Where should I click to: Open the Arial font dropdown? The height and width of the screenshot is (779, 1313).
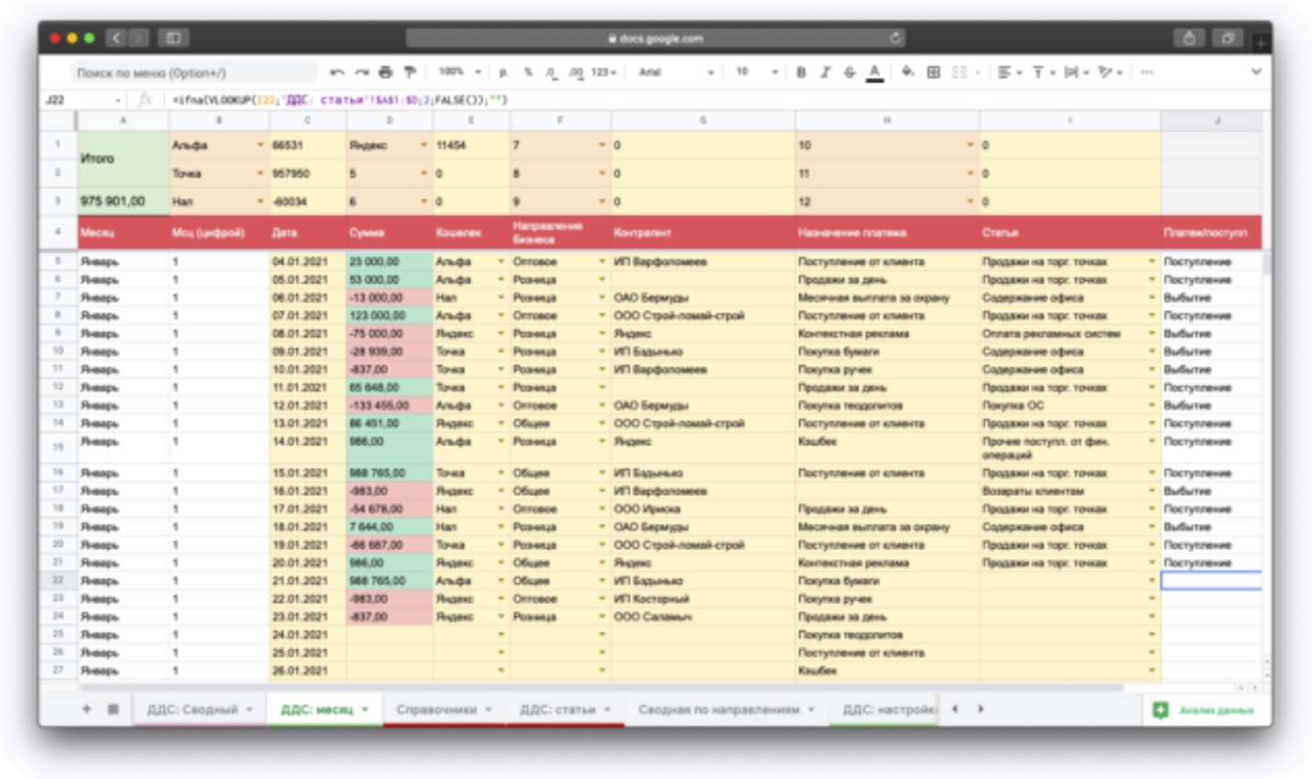675,72
